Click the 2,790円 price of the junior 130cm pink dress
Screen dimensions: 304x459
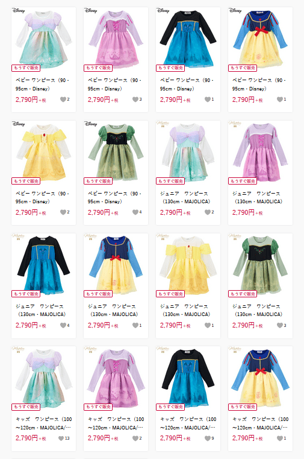[247, 212]
